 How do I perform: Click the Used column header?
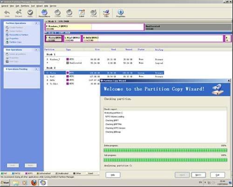(114, 50)
